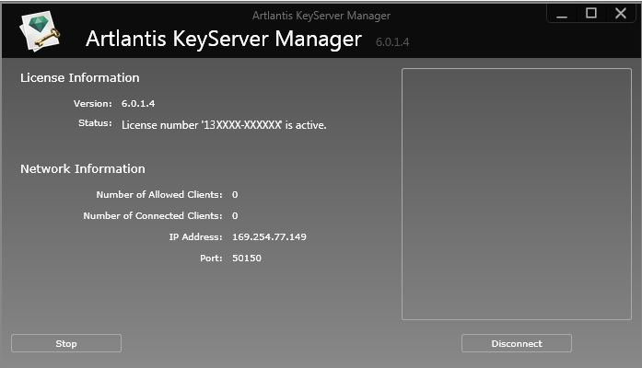The height and width of the screenshot is (368, 642).
Task: Click the license number active status text
Action: (x=224, y=125)
